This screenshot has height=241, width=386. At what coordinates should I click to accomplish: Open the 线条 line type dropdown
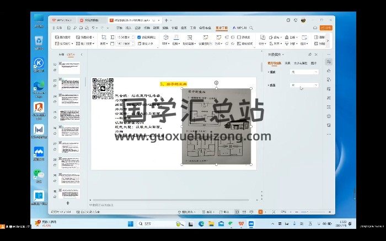point(304,85)
